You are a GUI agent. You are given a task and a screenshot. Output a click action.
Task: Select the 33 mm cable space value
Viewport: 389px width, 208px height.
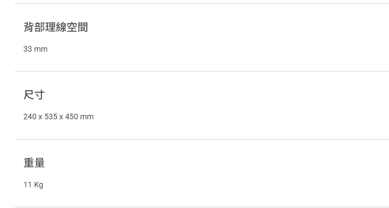coord(35,49)
